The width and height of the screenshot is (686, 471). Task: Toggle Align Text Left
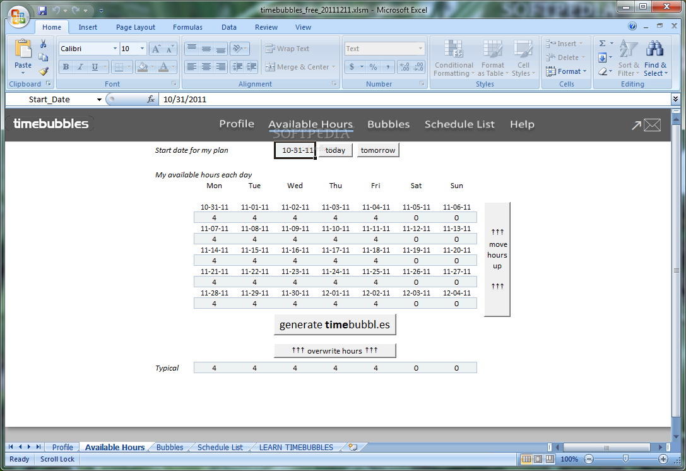click(192, 66)
